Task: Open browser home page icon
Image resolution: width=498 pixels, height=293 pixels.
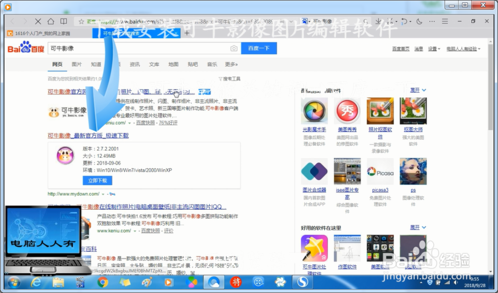Action: (x=51, y=21)
